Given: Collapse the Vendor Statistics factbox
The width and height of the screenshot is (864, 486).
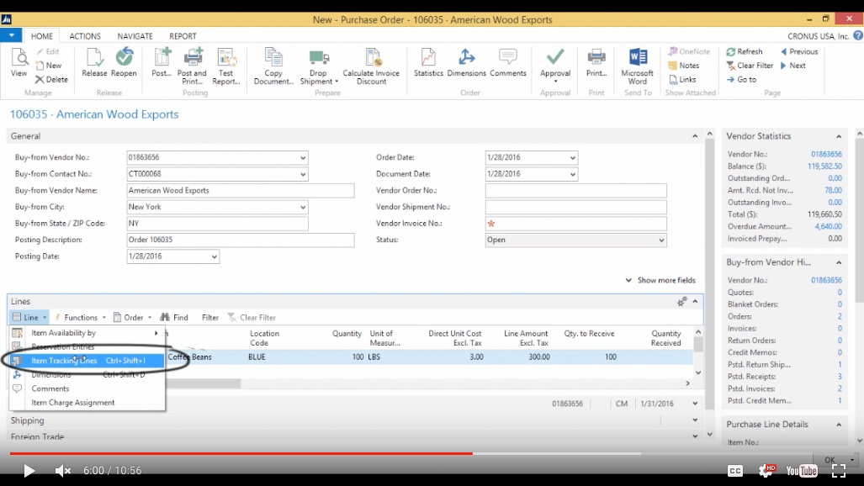Looking at the screenshot, I should (x=839, y=137).
